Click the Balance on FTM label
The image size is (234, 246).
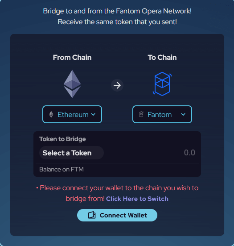click(62, 170)
